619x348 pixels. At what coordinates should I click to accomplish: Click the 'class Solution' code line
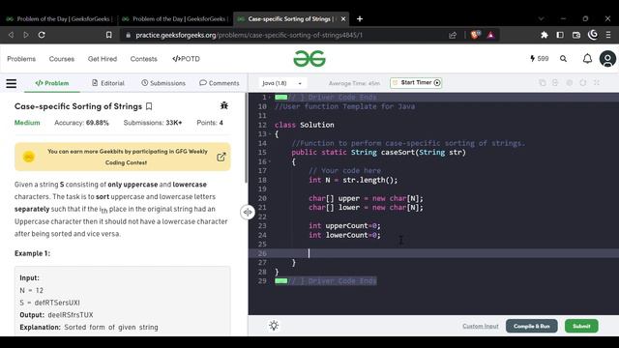(x=305, y=125)
